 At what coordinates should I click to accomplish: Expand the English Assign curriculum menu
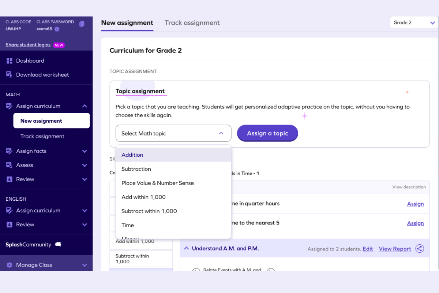coord(85,211)
